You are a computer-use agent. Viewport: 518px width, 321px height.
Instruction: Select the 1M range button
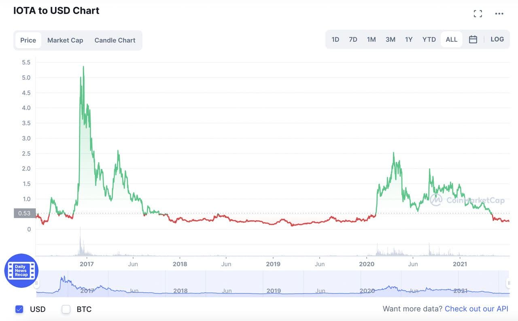tap(371, 39)
